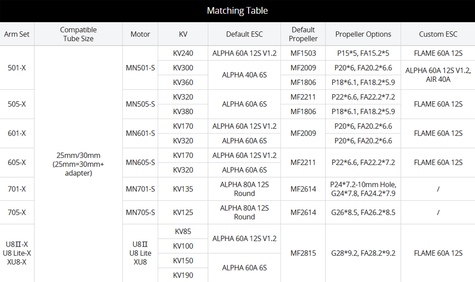
Task: Select the "601-X" arm set cell
Action: tap(17, 134)
